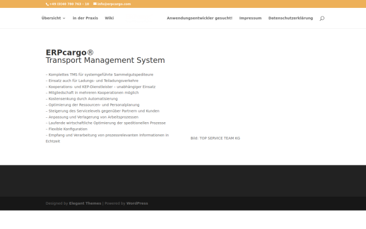The width and height of the screenshot is (366, 229).
Task: Click the line about Ressourcen- und Personalplanung
Action: 93,104
